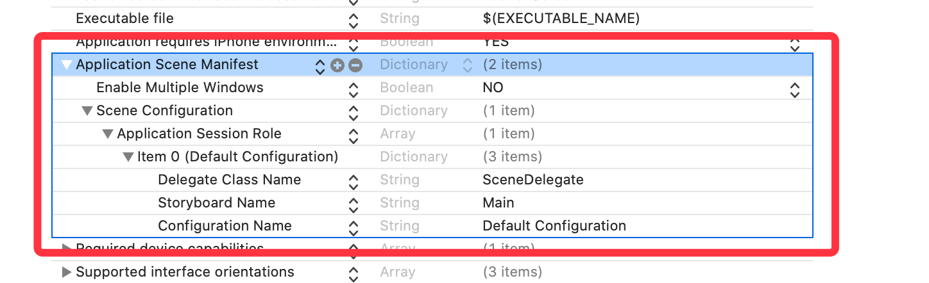Click key stepper beside Configuration Name
Image resolution: width=929 pixels, height=283 pixels.
(x=353, y=227)
